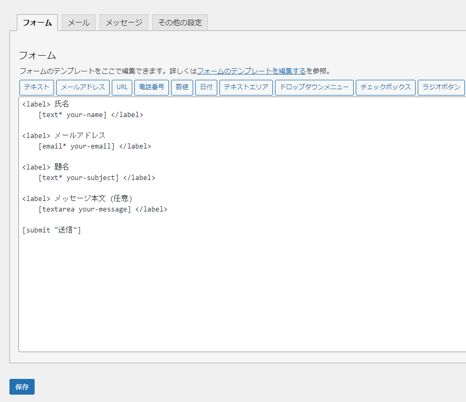Insert a テキストエリア (textarea) form tag

click(246, 88)
